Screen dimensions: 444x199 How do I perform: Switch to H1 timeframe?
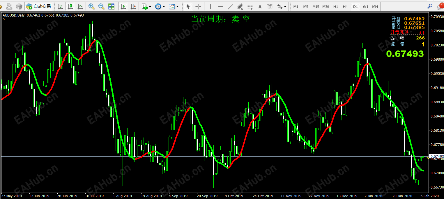pos(336,6)
